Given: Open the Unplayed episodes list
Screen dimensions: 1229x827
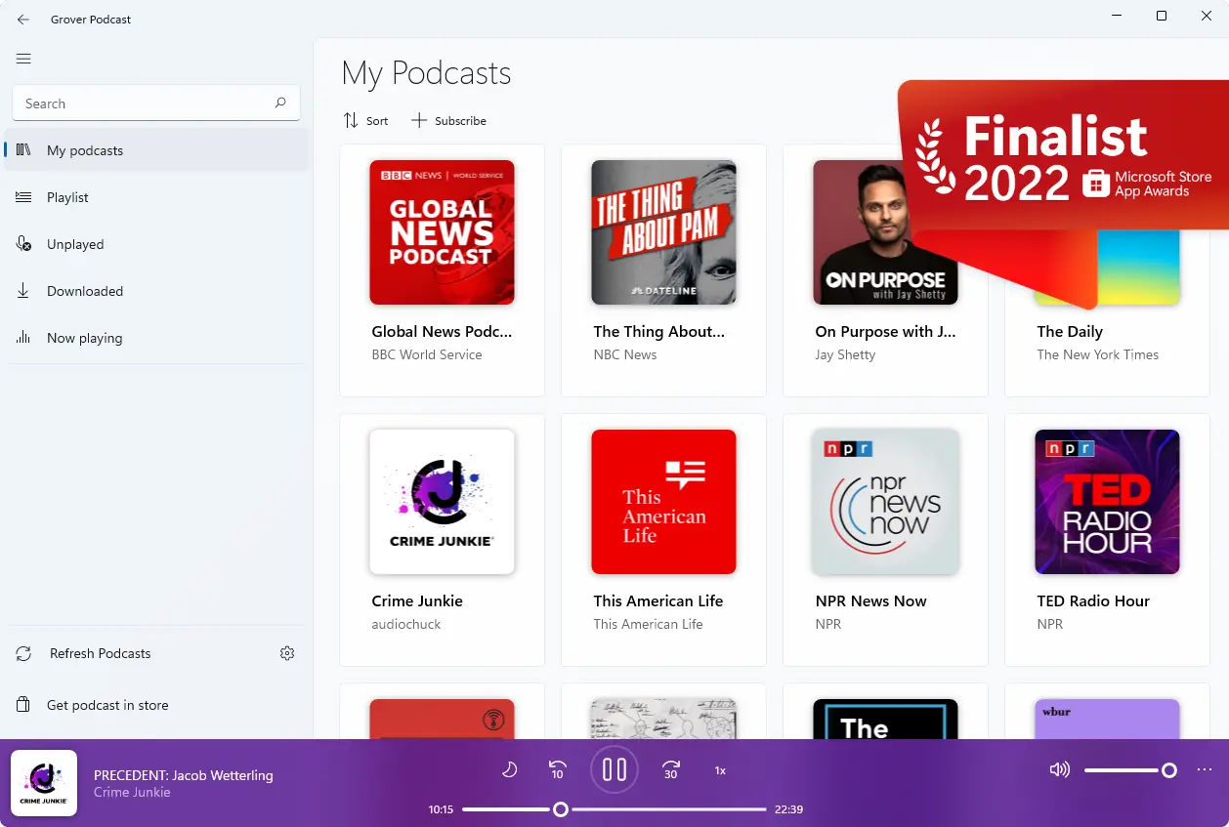Looking at the screenshot, I should coord(75,244).
